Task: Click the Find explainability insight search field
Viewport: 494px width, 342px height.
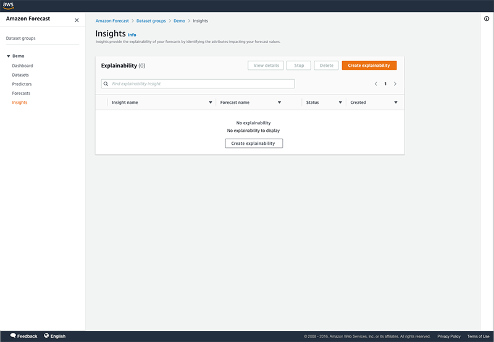Action: pyautogui.click(x=198, y=84)
